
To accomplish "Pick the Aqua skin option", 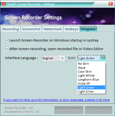I will (x=91, y=68).
